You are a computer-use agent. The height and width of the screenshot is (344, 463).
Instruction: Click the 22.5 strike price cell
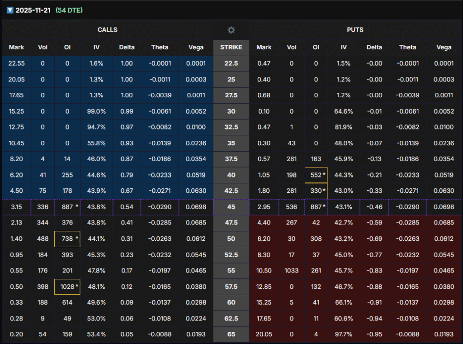[x=231, y=63]
